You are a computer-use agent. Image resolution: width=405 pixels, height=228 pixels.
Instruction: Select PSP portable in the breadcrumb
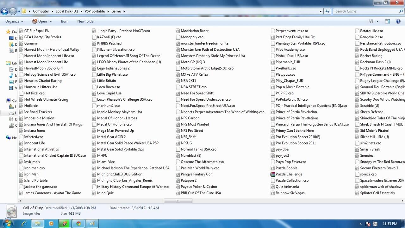click(95, 11)
